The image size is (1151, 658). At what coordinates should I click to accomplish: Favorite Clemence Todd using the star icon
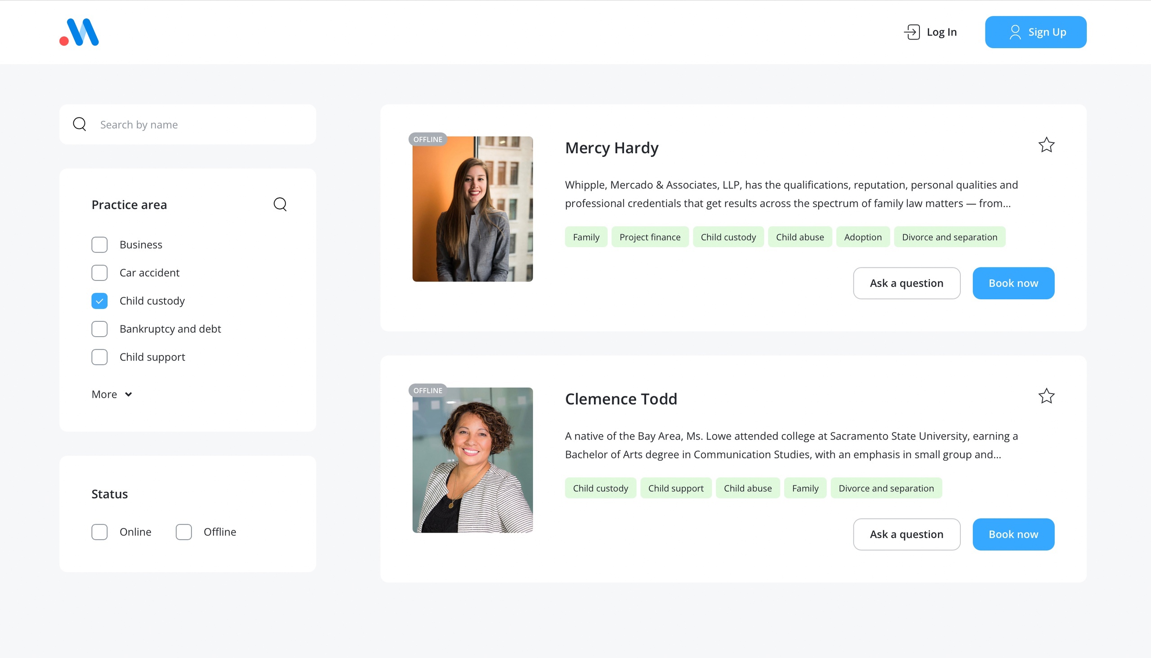point(1046,396)
